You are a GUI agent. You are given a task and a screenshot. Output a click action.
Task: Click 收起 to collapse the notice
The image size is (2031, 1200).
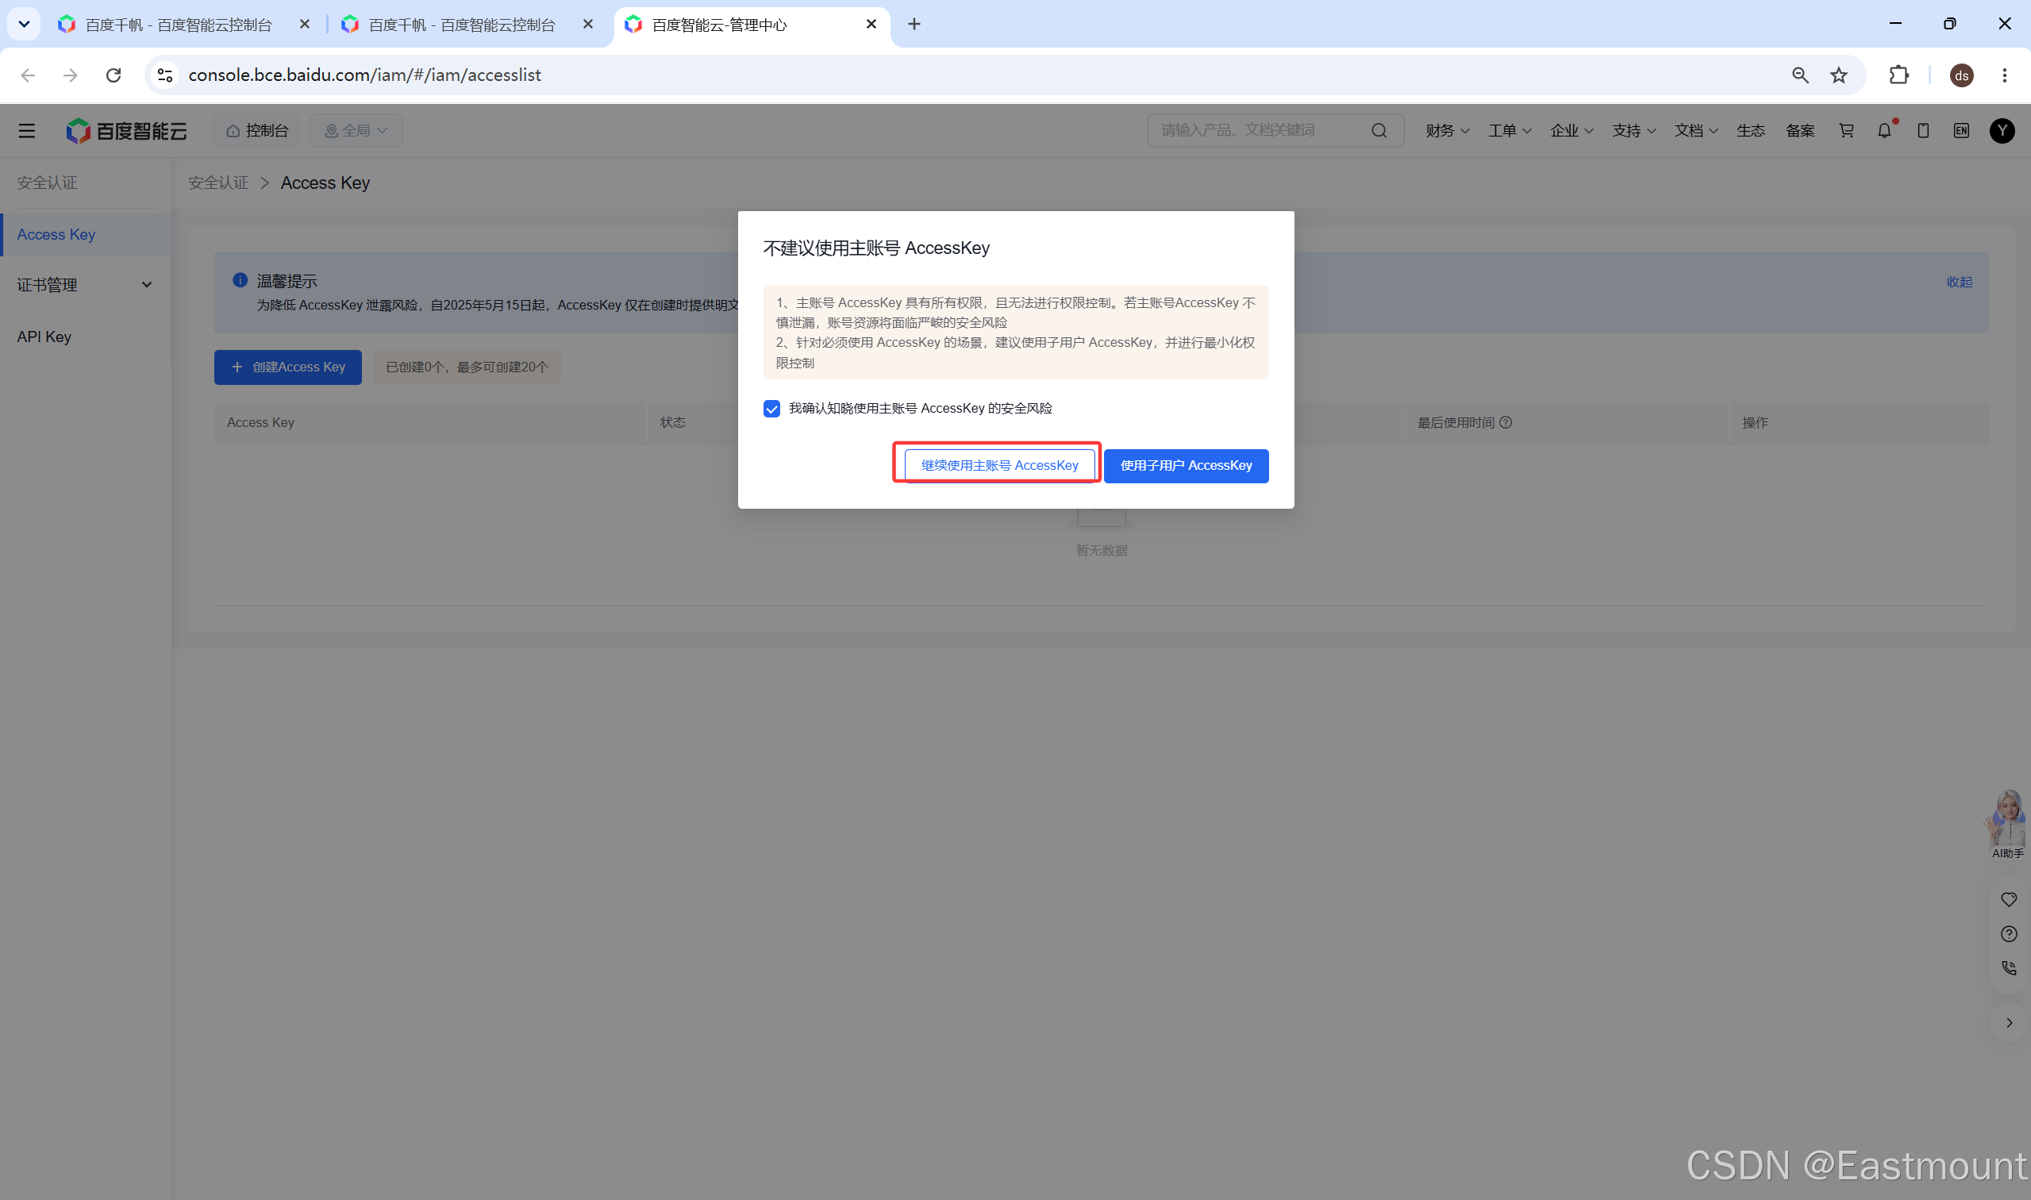point(1958,282)
